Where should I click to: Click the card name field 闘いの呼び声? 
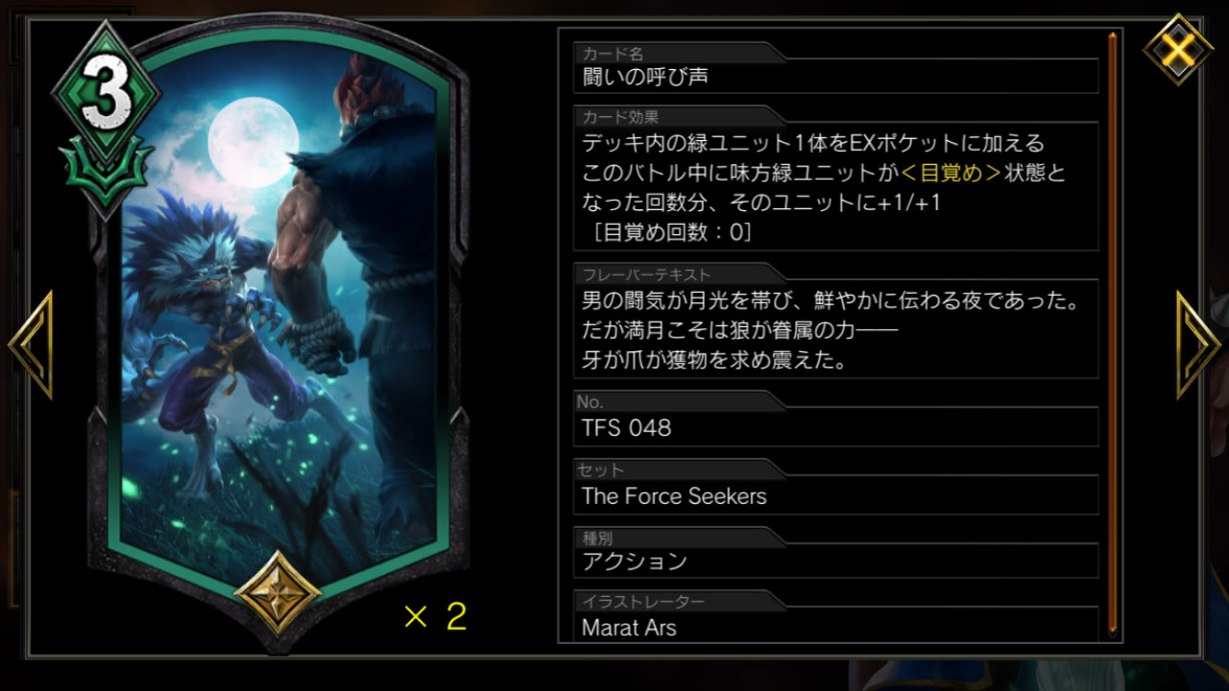tap(837, 76)
